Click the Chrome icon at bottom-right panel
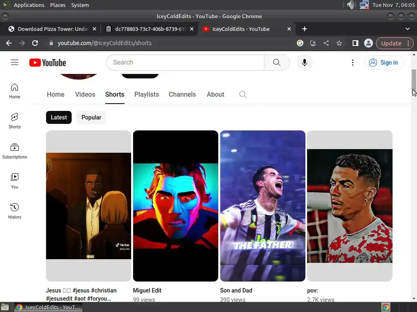The height and width of the screenshot is (312, 417). tap(386, 307)
